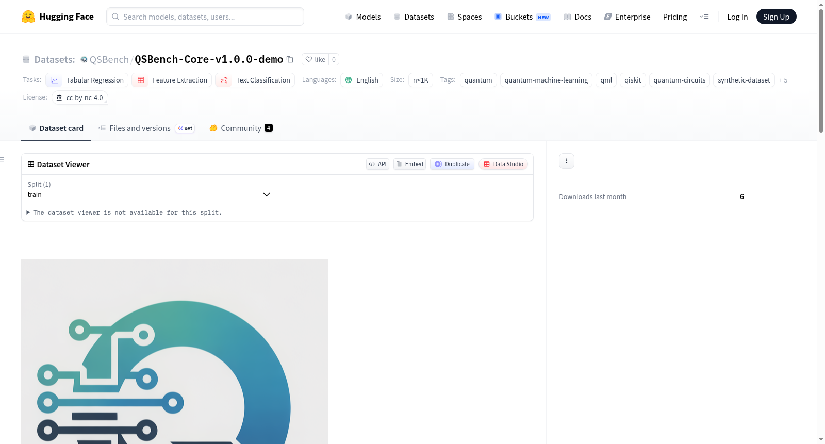Click the Embed button
This screenshot has width=825, height=444.
[x=409, y=164]
